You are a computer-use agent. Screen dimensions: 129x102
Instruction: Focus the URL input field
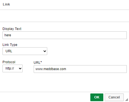point(80,69)
